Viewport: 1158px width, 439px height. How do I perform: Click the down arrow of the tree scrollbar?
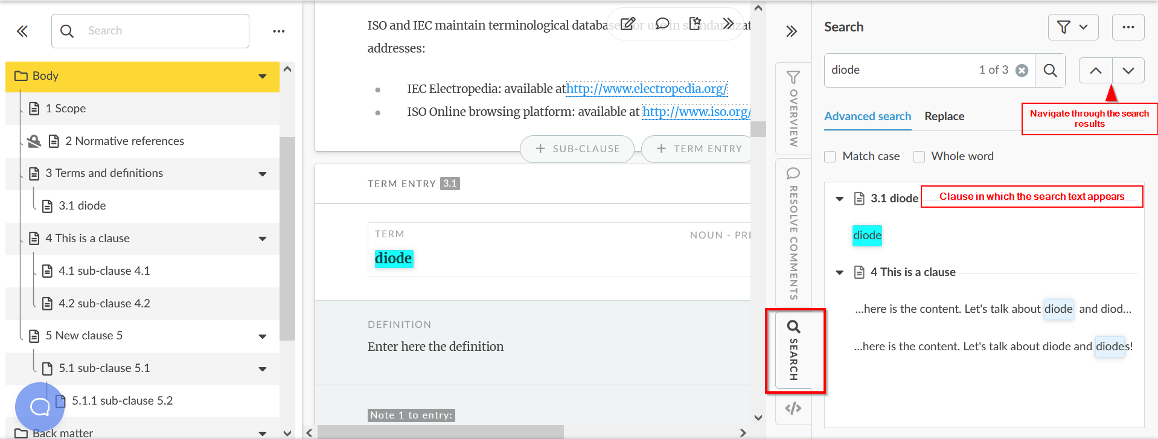tap(287, 433)
